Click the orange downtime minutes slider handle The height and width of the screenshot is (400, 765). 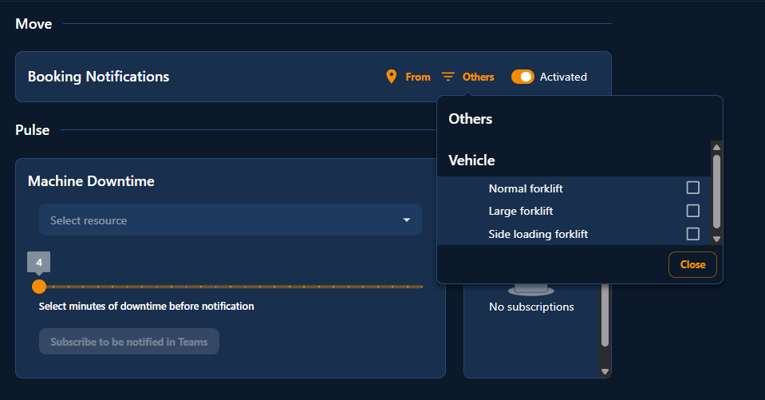[x=38, y=286]
